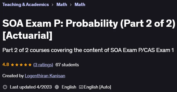Click the English [Auto] captions label
This screenshot has width=177, height=92.
pyautogui.click(x=97, y=87)
